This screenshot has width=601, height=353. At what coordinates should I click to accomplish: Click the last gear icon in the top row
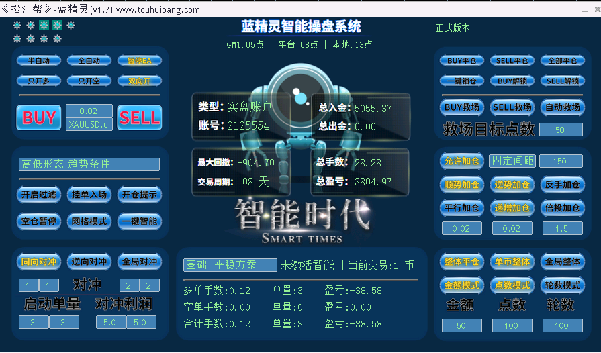click(x=71, y=26)
